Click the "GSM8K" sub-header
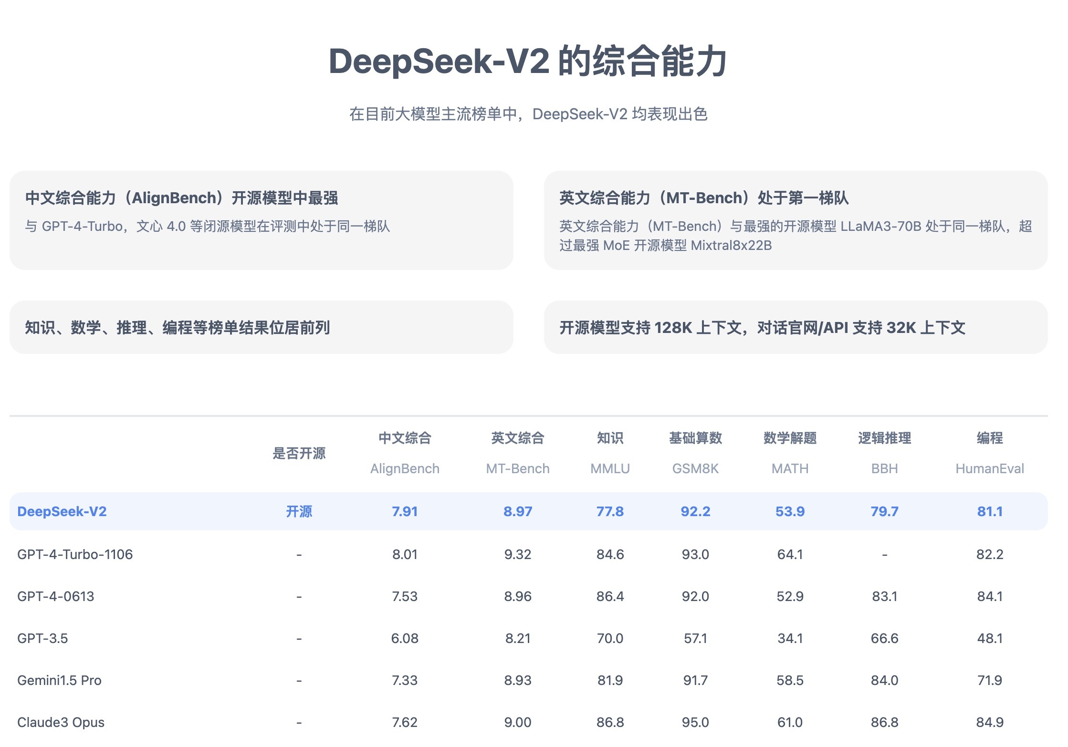Image resolution: width=1068 pixels, height=747 pixels. (695, 468)
